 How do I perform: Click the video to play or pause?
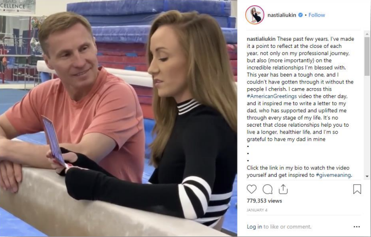point(119,118)
